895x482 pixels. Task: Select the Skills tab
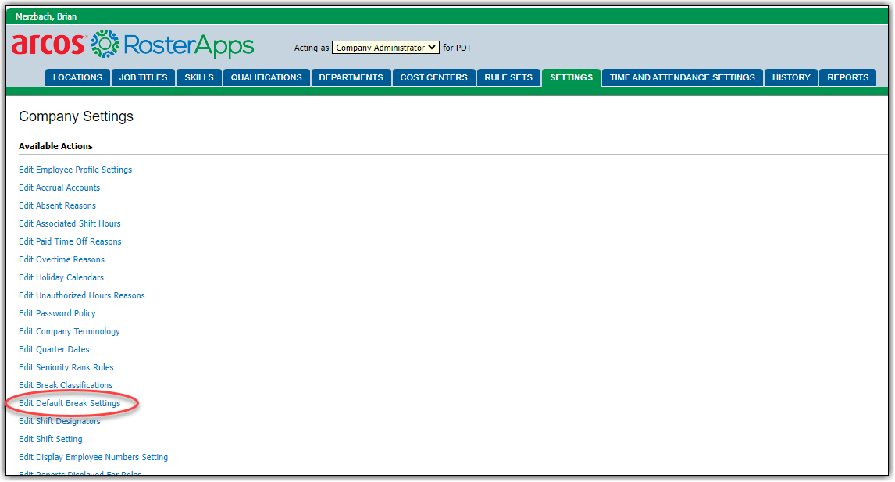(198, 77)
